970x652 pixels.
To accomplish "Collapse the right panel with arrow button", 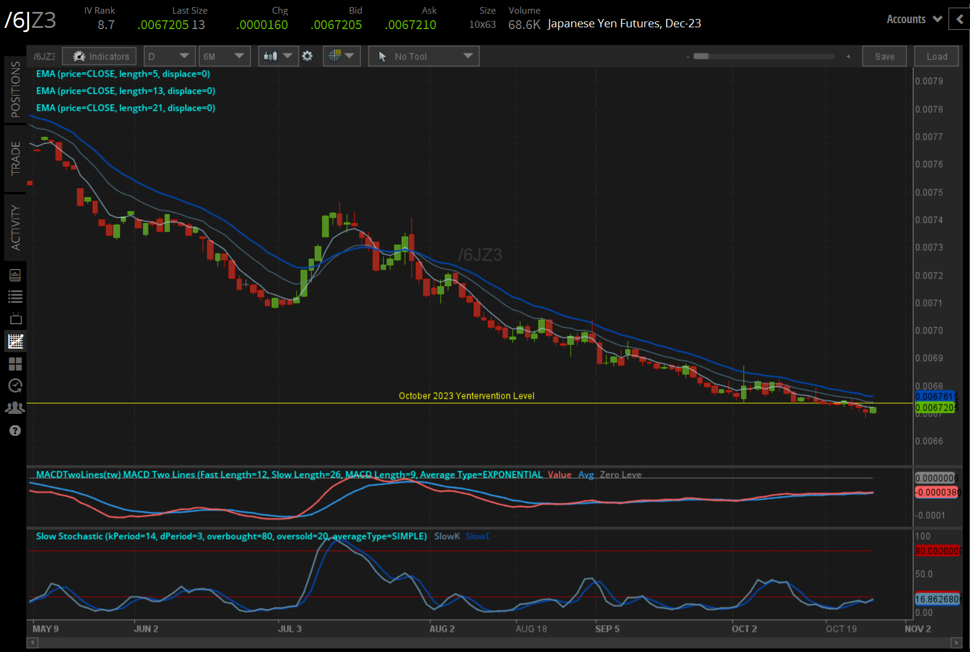I will coord(959,19).
